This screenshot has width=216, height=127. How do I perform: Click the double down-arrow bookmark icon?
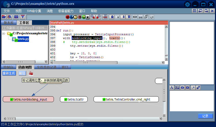click(x=128, y=17)
